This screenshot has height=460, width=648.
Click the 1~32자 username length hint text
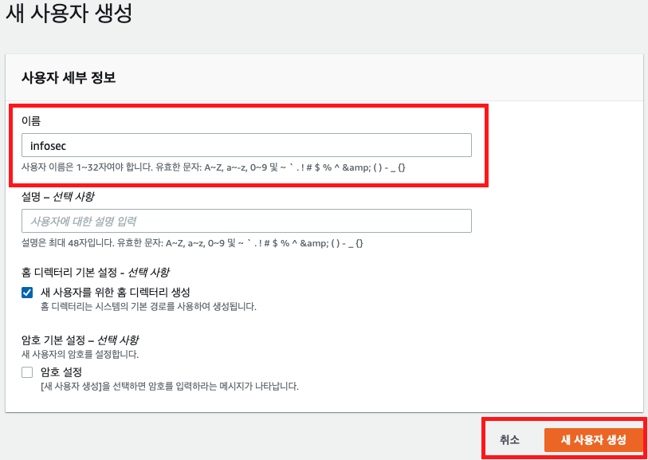tap(215, 168)
